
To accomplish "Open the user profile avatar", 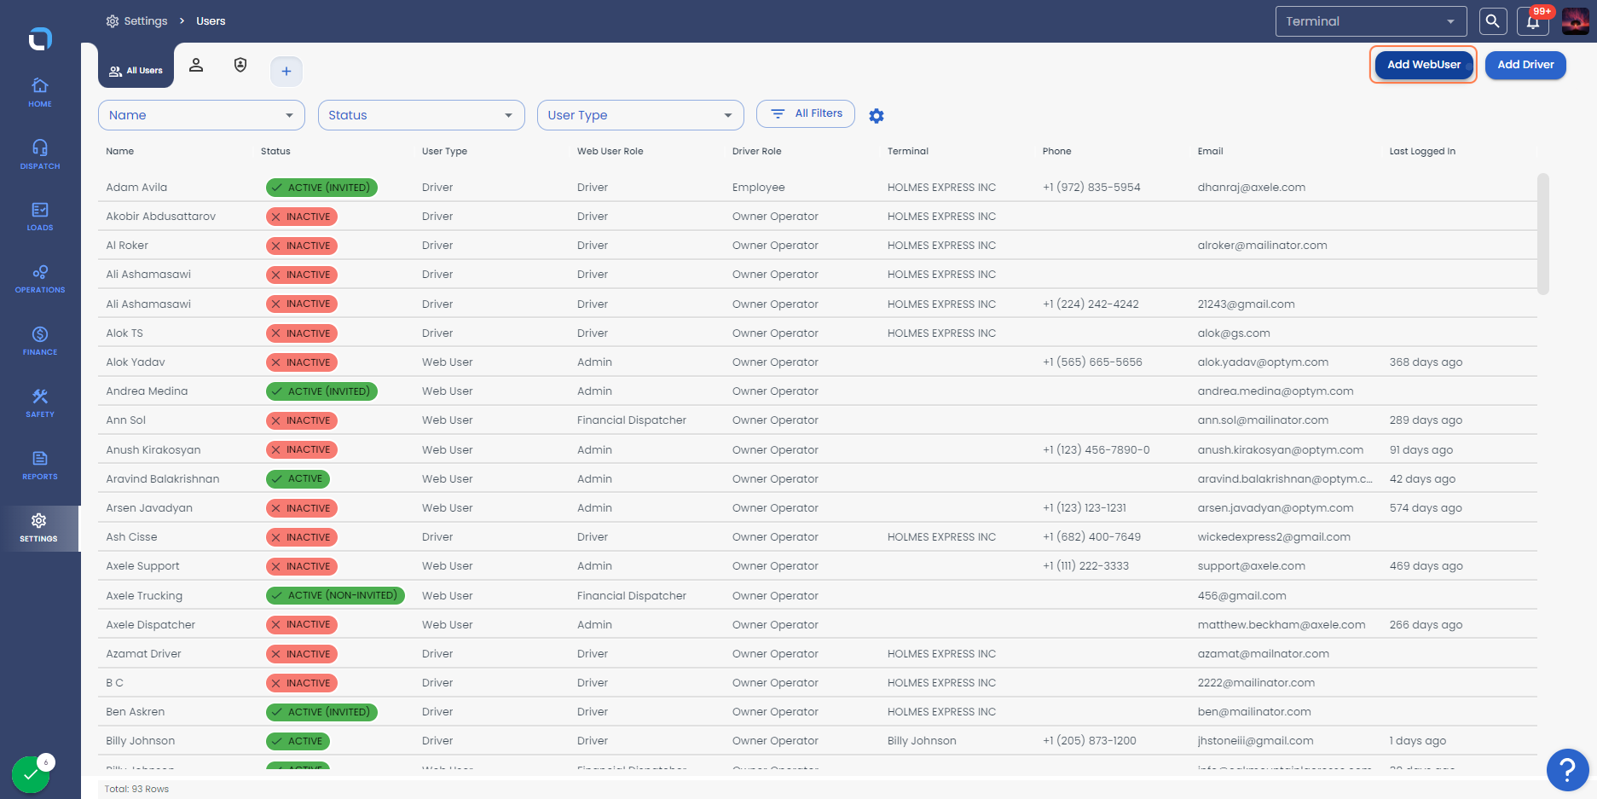I will (x=1575, y=21).
